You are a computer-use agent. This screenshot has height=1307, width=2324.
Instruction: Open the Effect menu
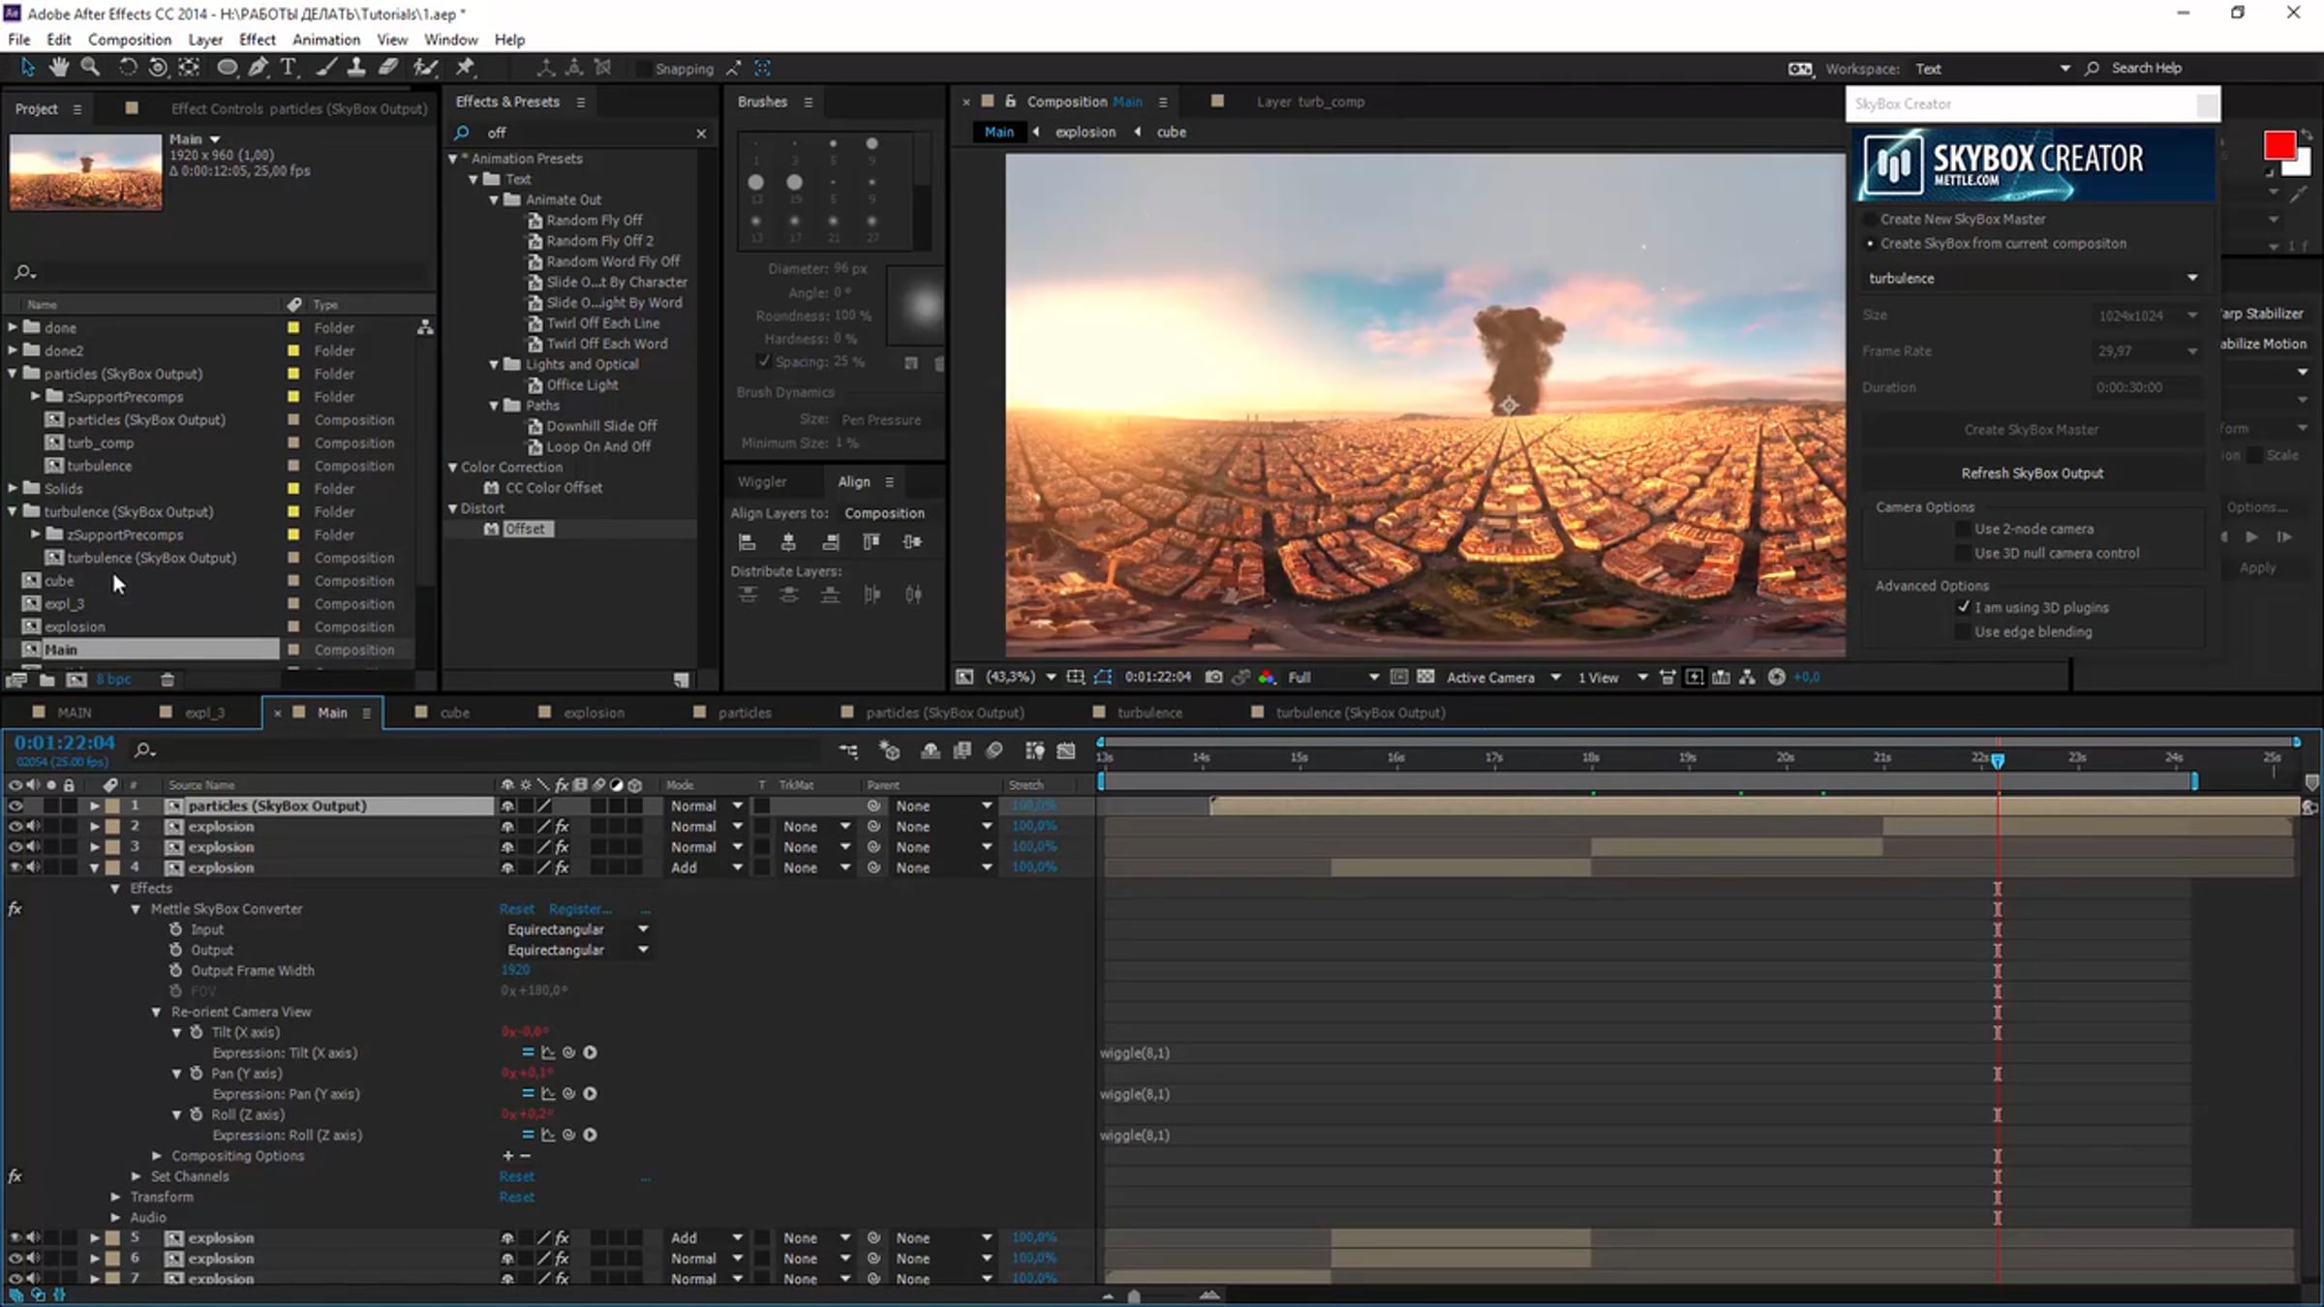257,40
